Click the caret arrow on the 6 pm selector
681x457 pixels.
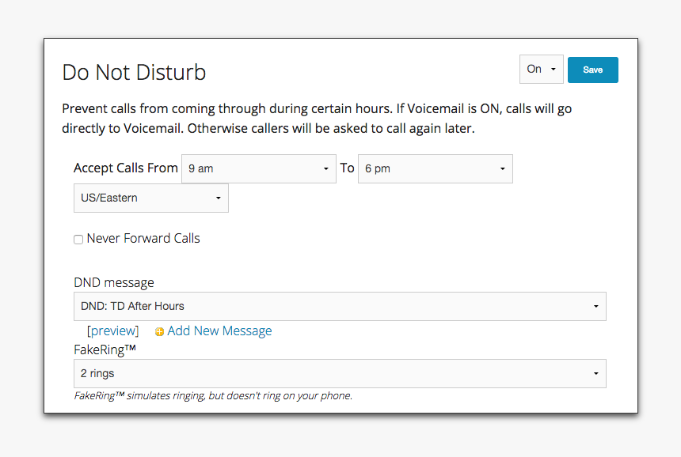[x=503, y=168]
